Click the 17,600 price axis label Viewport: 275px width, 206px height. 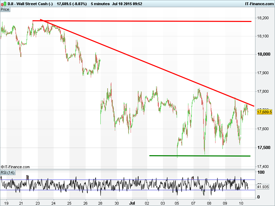(263, 129)
